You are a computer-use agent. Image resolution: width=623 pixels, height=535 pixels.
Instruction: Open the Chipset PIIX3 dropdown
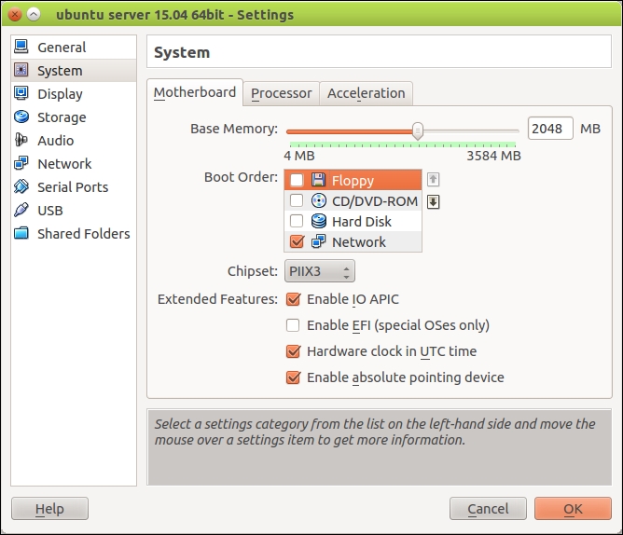click(x=319, y=272)
